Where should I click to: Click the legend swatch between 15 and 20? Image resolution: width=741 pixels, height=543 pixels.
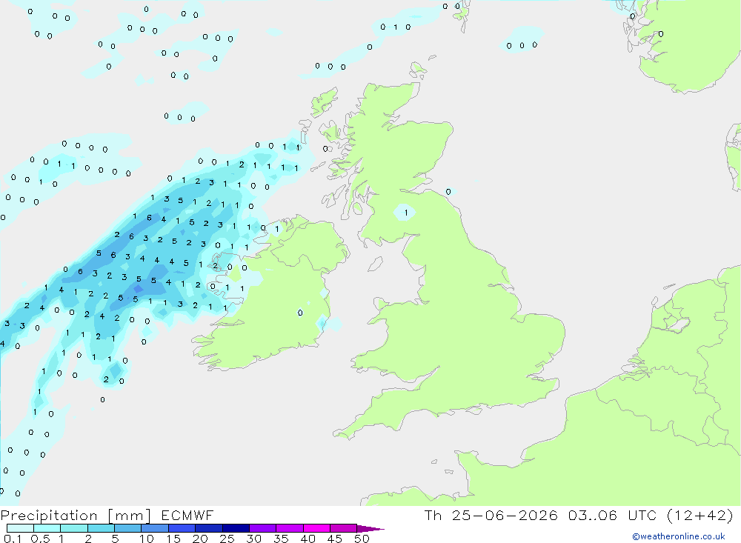click(x=182, y=528)
